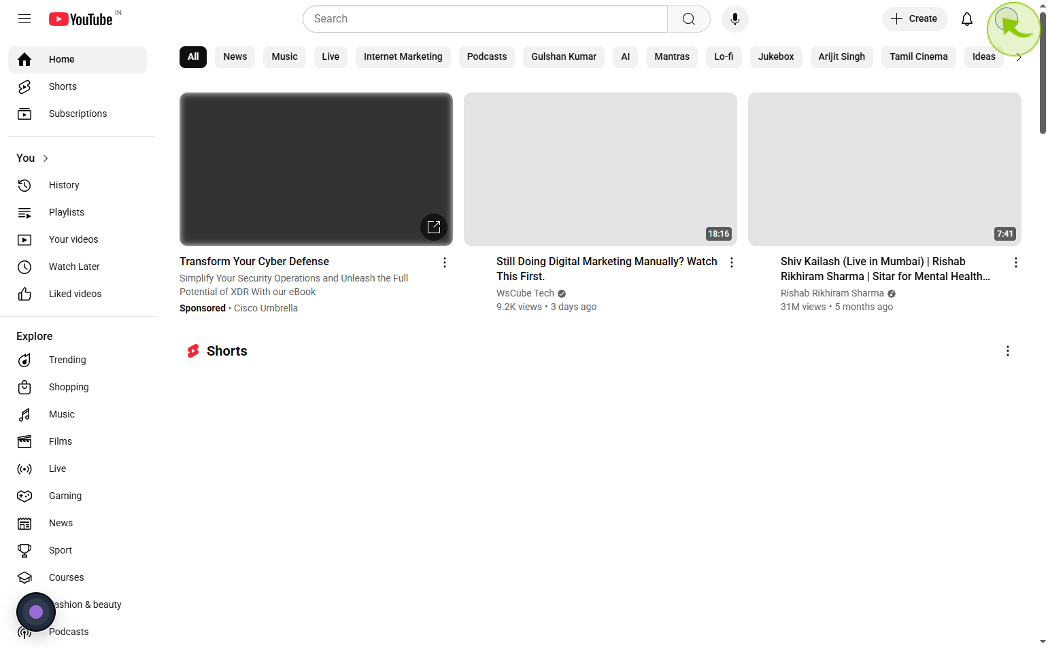Select the Jukebox filter chip
The image size is (1048, 648).
[776, 57]
